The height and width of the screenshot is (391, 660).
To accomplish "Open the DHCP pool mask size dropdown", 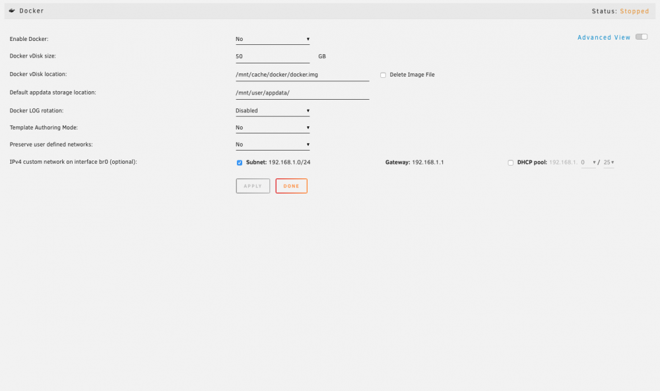I will coord(609,162).
